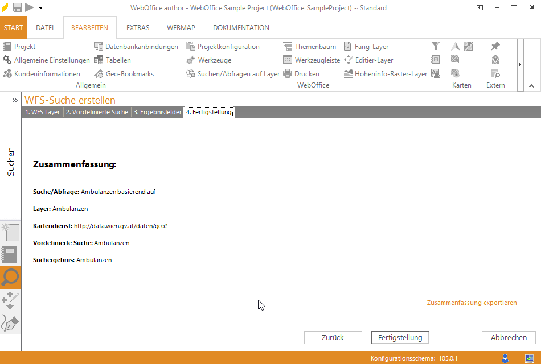Expand ribbon overflow with small right arrow
541x364 pixels.
(520, 65)
